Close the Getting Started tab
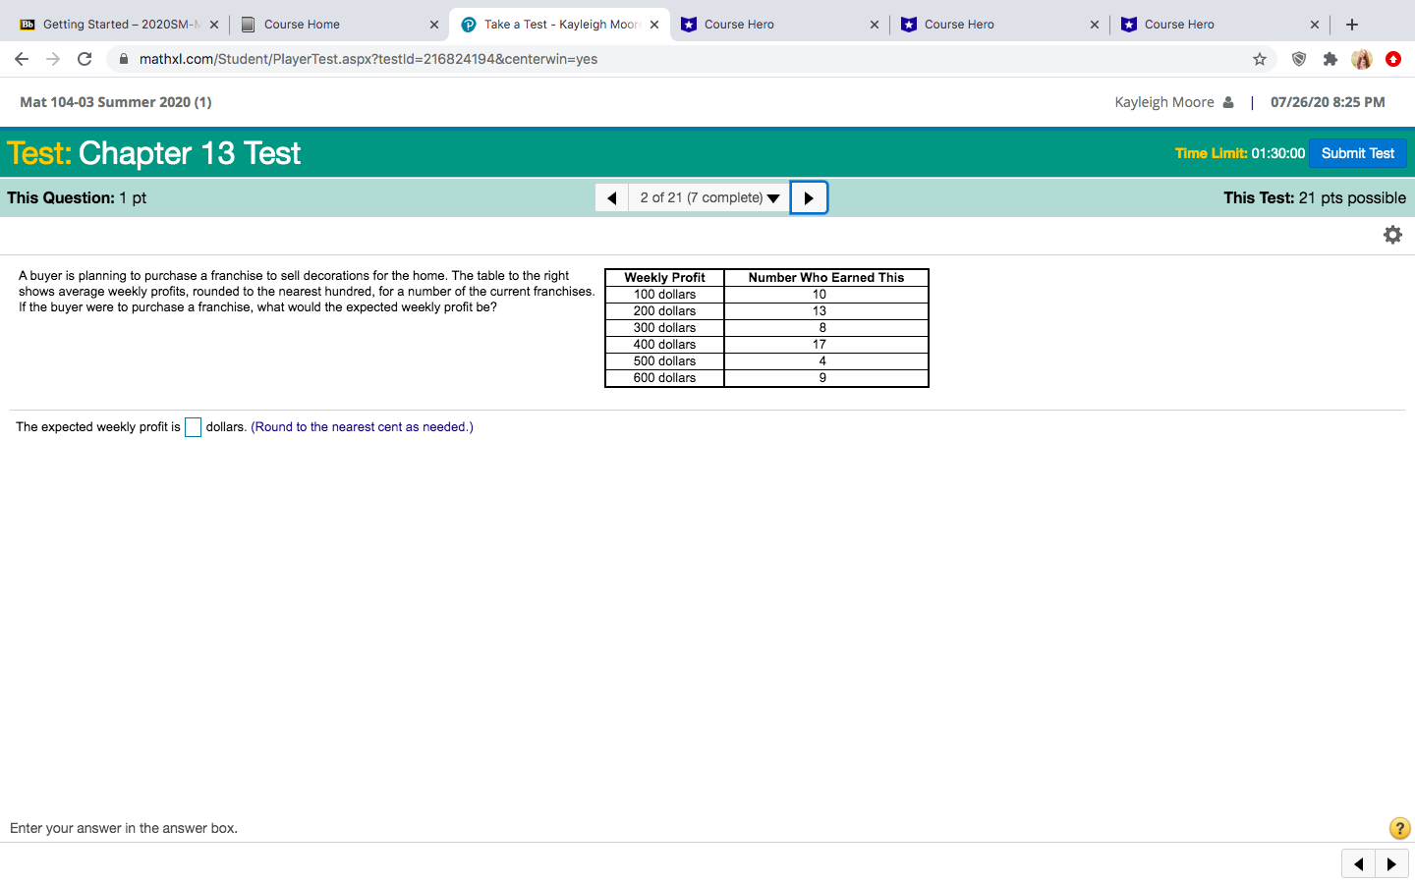 point(214,25)
